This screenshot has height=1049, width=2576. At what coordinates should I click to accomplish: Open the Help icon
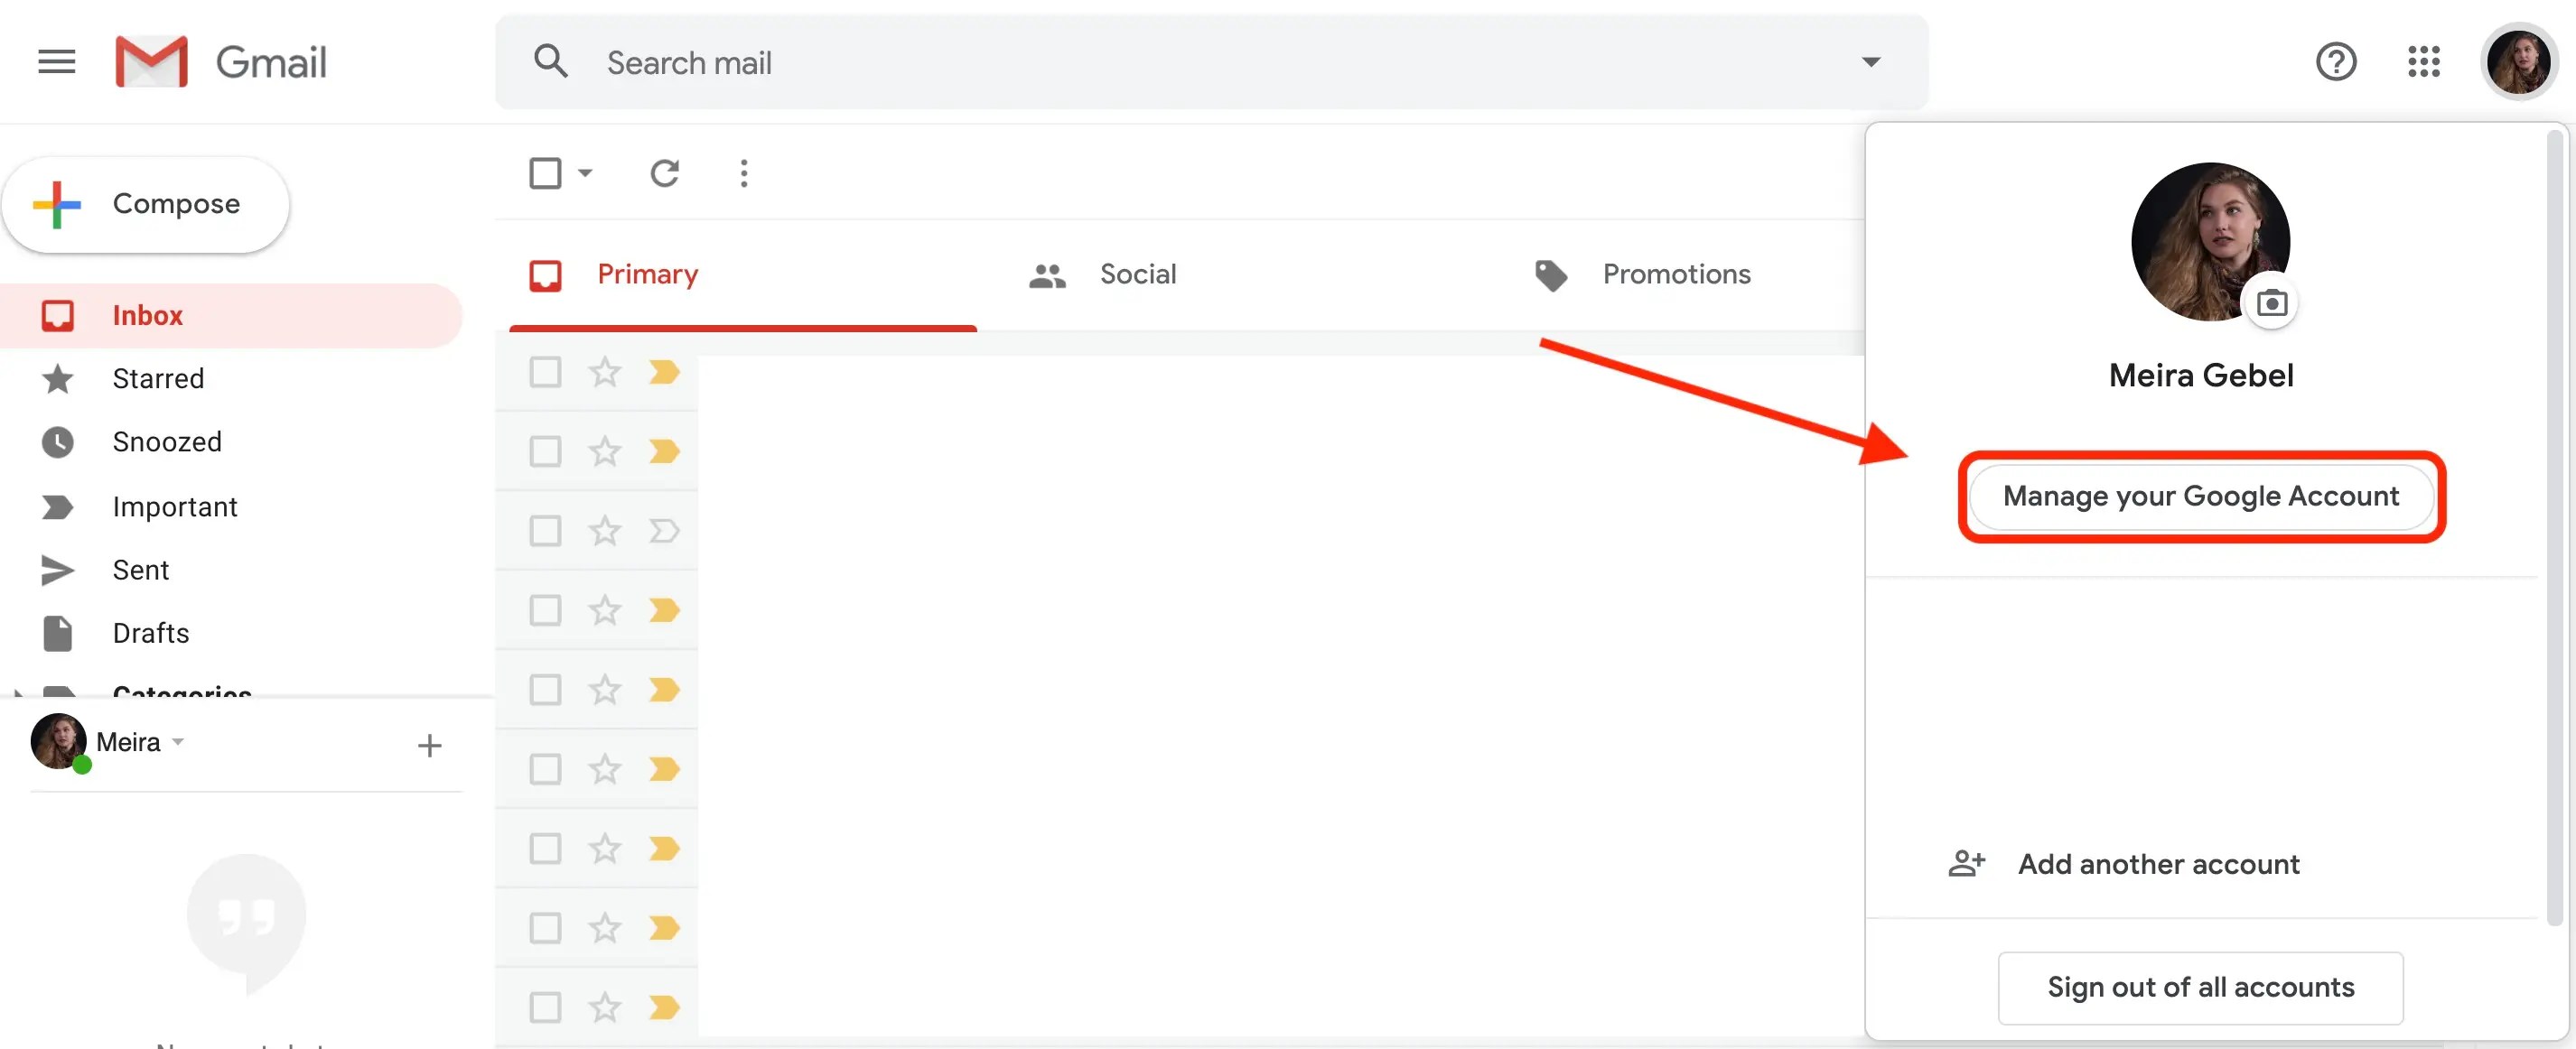click(2337, 61)
